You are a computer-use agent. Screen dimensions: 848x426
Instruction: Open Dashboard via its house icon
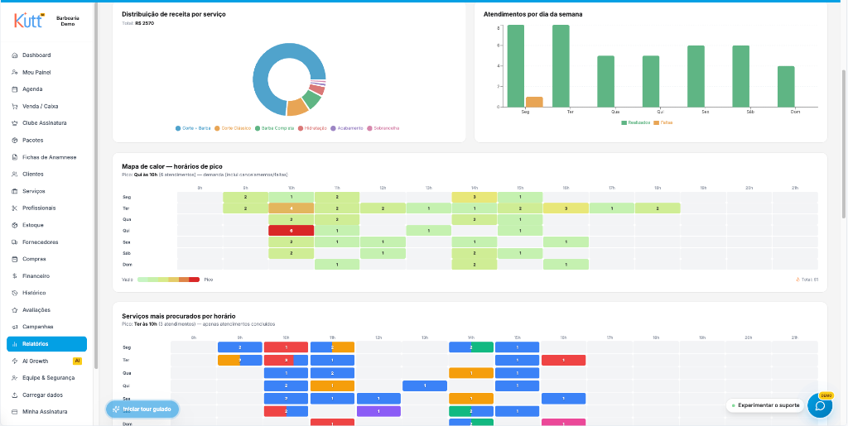15,55
